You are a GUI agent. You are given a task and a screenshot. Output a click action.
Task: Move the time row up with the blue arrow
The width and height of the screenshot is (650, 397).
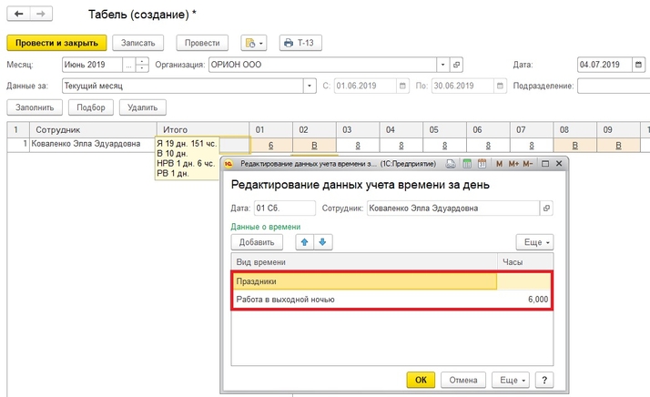(305, 242)
